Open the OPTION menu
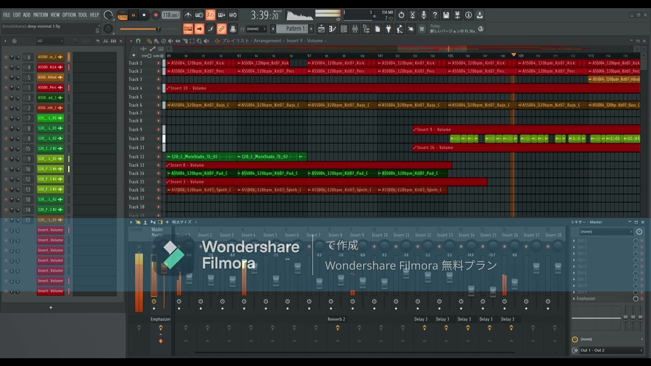This screenshot has height=366, width=651. [x=69, y=15]
